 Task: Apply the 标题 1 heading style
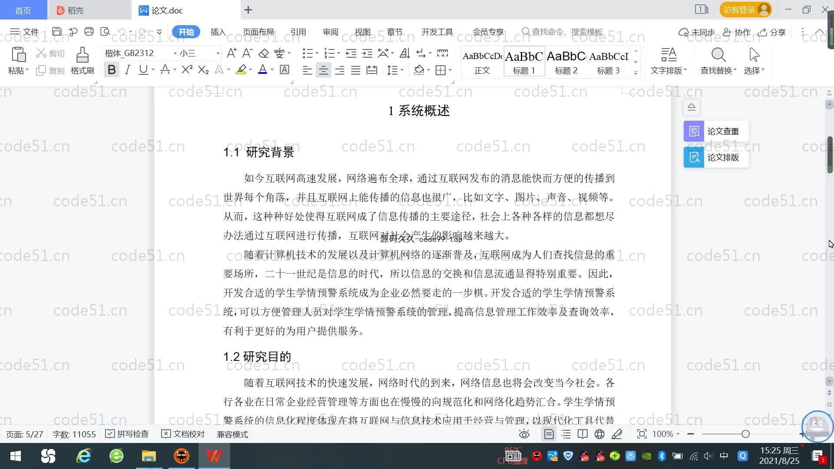tap(524, 62)
